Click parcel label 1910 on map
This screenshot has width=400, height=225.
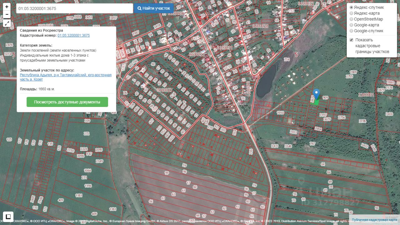pyautogui.click(x=280, y=113)
